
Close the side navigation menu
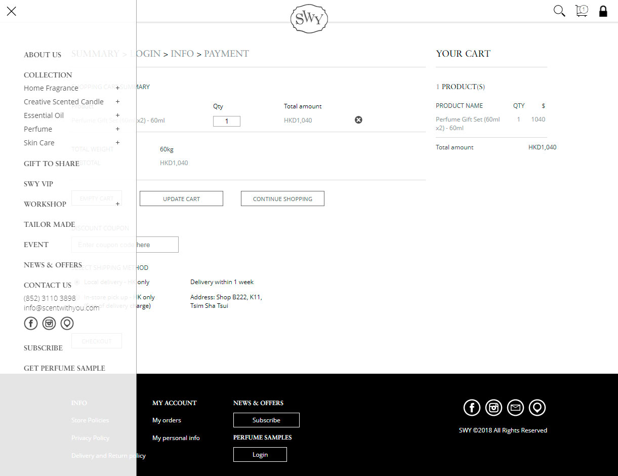(11, 11)
